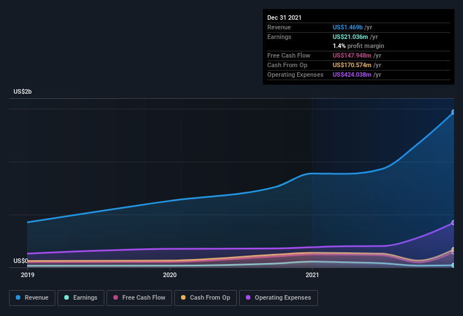Click the Operating Expenses tooltip label
Screen dimensions: 463x316
(x=296, y=74)
